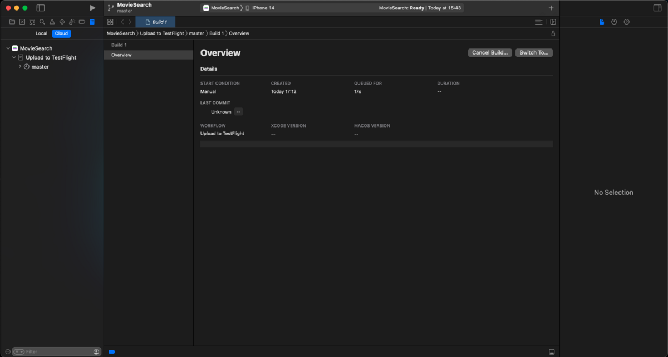The height and width of the screenshot is (357, 668).
Task: Show the File inspector
Action: tap(602, 22)
